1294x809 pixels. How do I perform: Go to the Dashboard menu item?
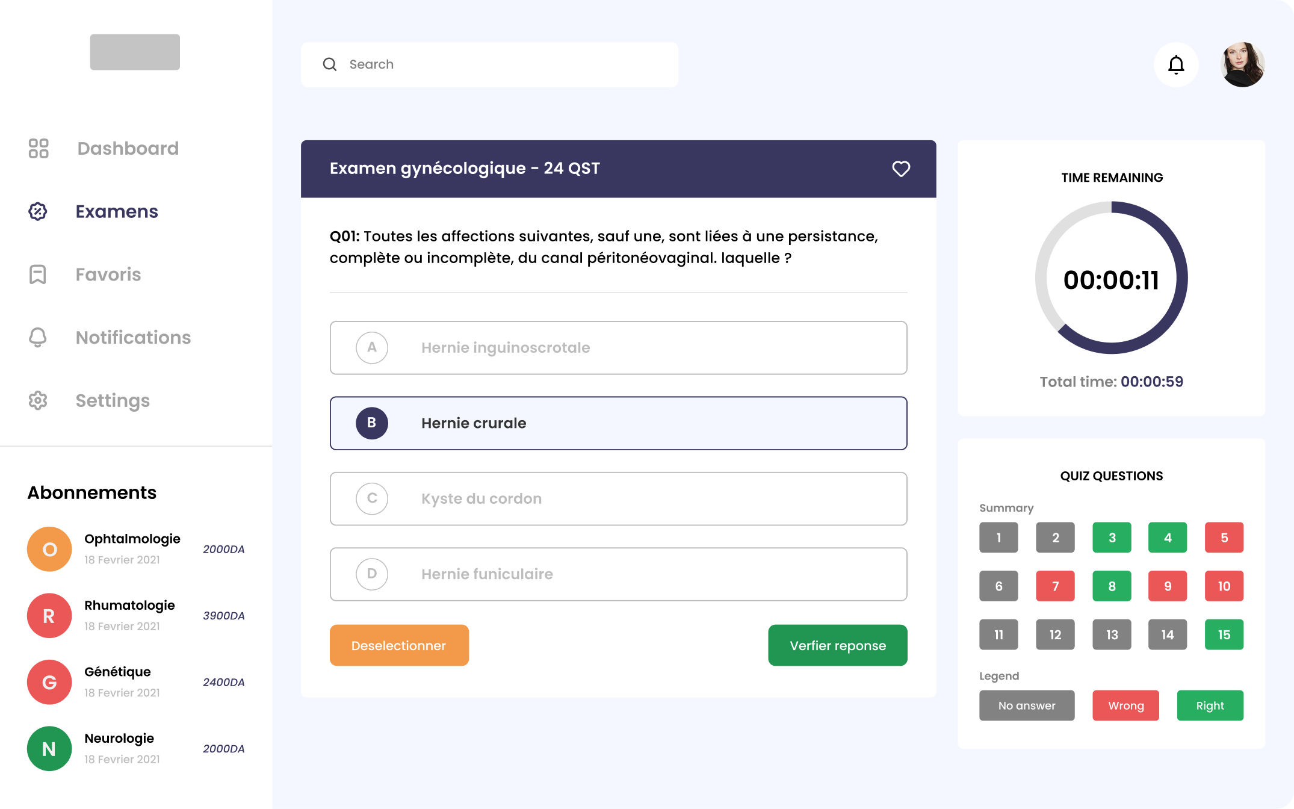128,148
